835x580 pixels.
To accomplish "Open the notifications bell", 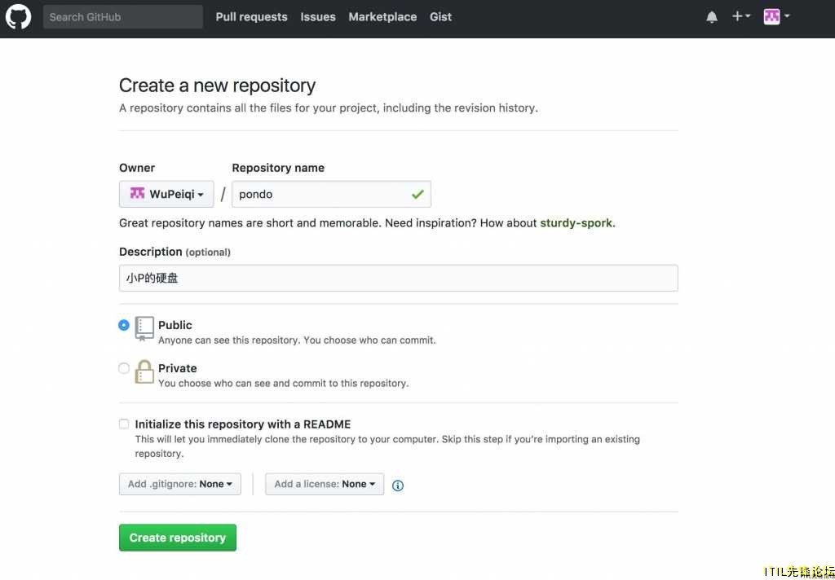I will (711, 18).
